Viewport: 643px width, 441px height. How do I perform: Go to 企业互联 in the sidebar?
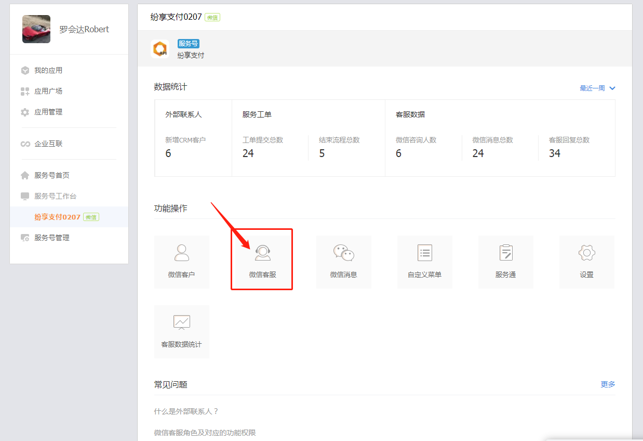(48, 144)
